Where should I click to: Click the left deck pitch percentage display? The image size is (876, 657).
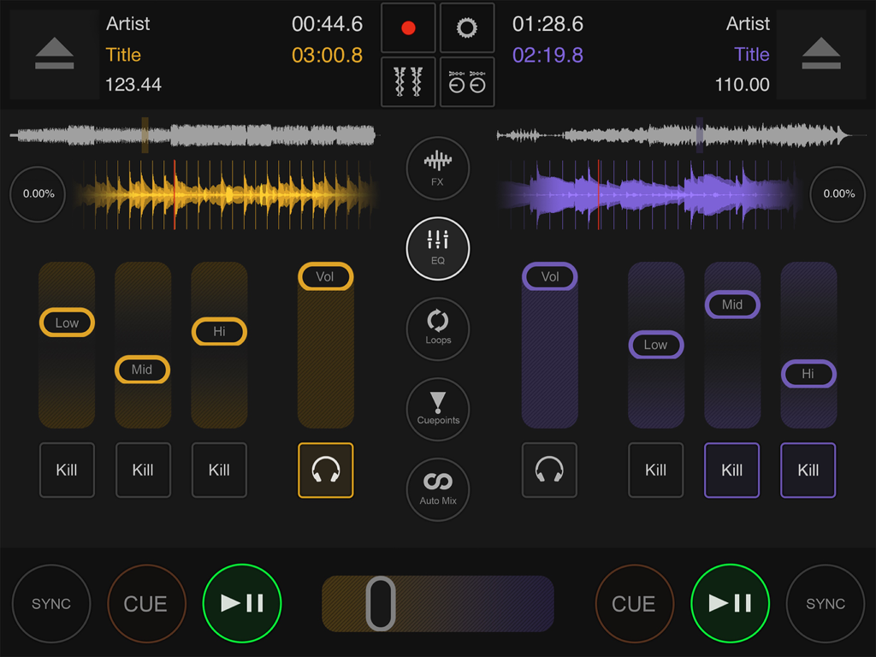(37, 194)
